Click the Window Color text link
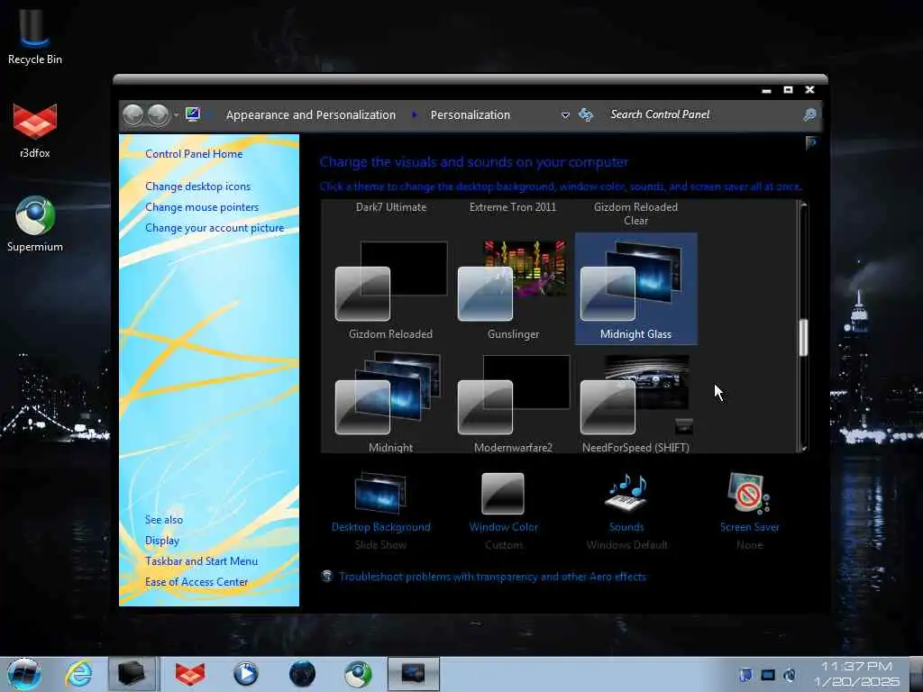The image size is (923, 692). click(x=503, y=527)
